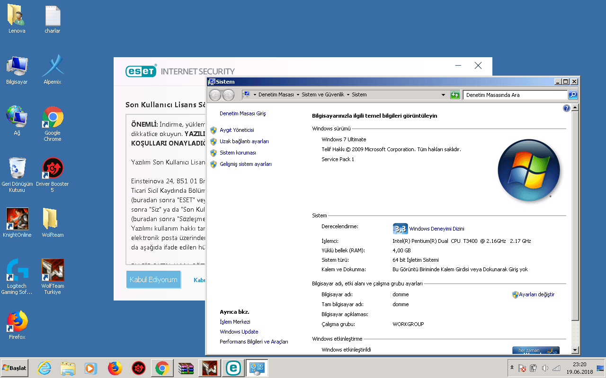Go to the Denetim Masası breadcrumb
The image size is (606, 378).
[276, 95]
